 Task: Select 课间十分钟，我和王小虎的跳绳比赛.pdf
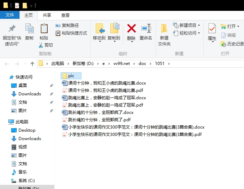coord(103,90)
